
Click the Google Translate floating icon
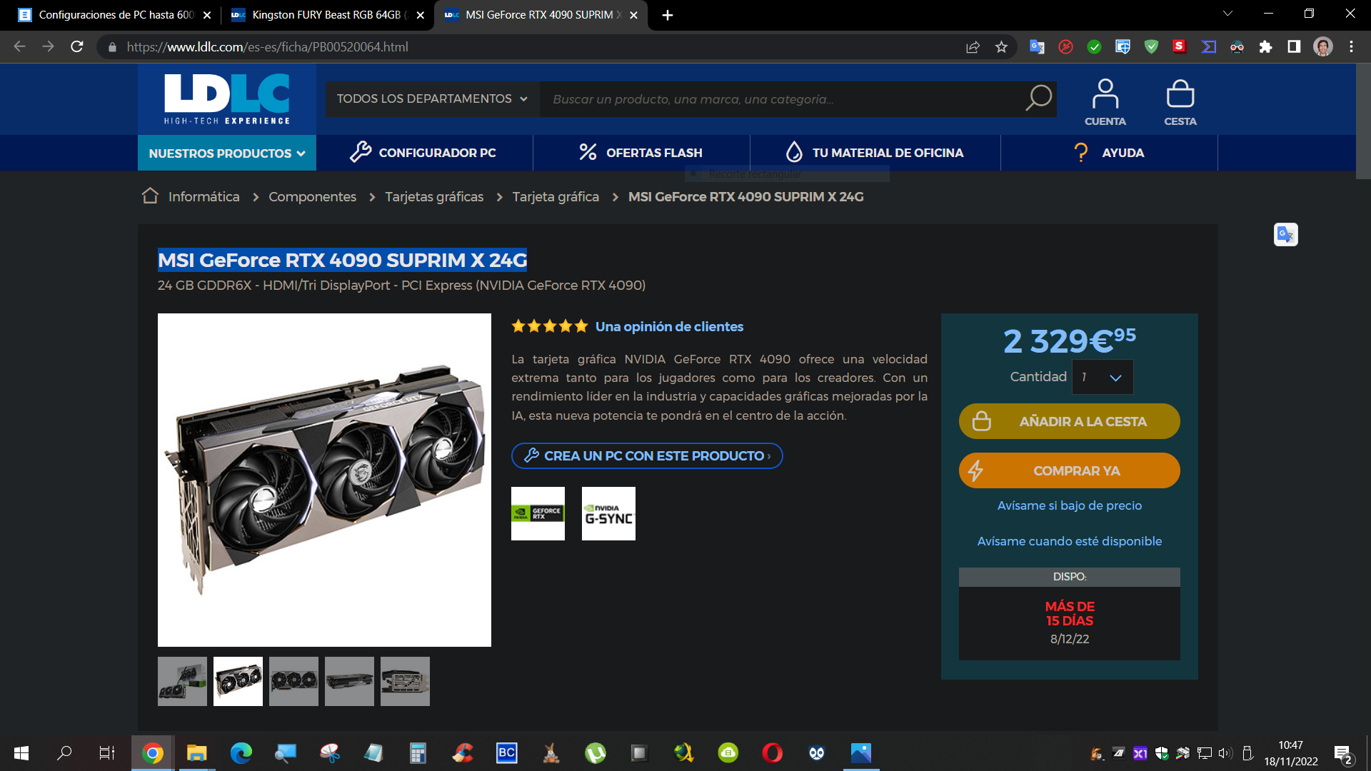(1285, 234)
